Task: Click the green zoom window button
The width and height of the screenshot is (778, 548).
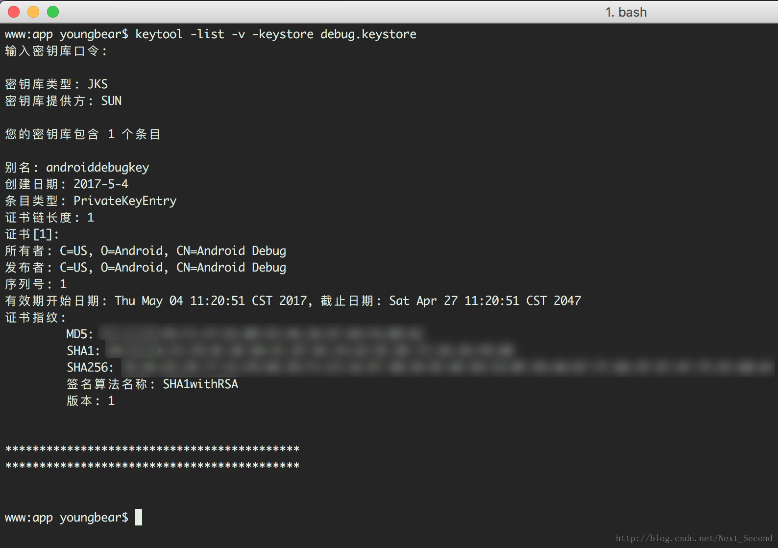Action: click(53, 12)
